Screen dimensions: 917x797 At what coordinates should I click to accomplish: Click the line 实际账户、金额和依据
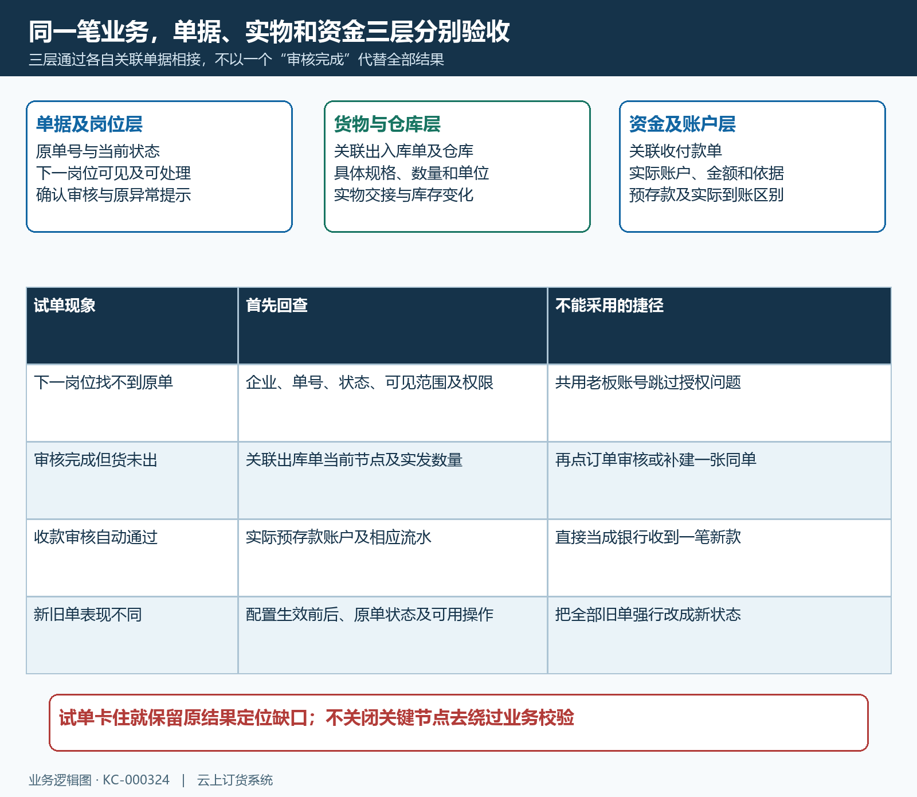[706, 173]
